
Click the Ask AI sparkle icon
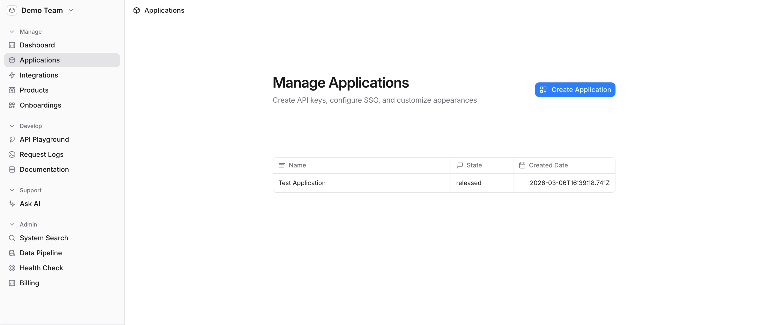click(x=12, y=204)
